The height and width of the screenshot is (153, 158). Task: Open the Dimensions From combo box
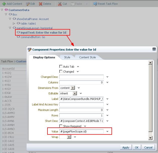click(73, 88)
